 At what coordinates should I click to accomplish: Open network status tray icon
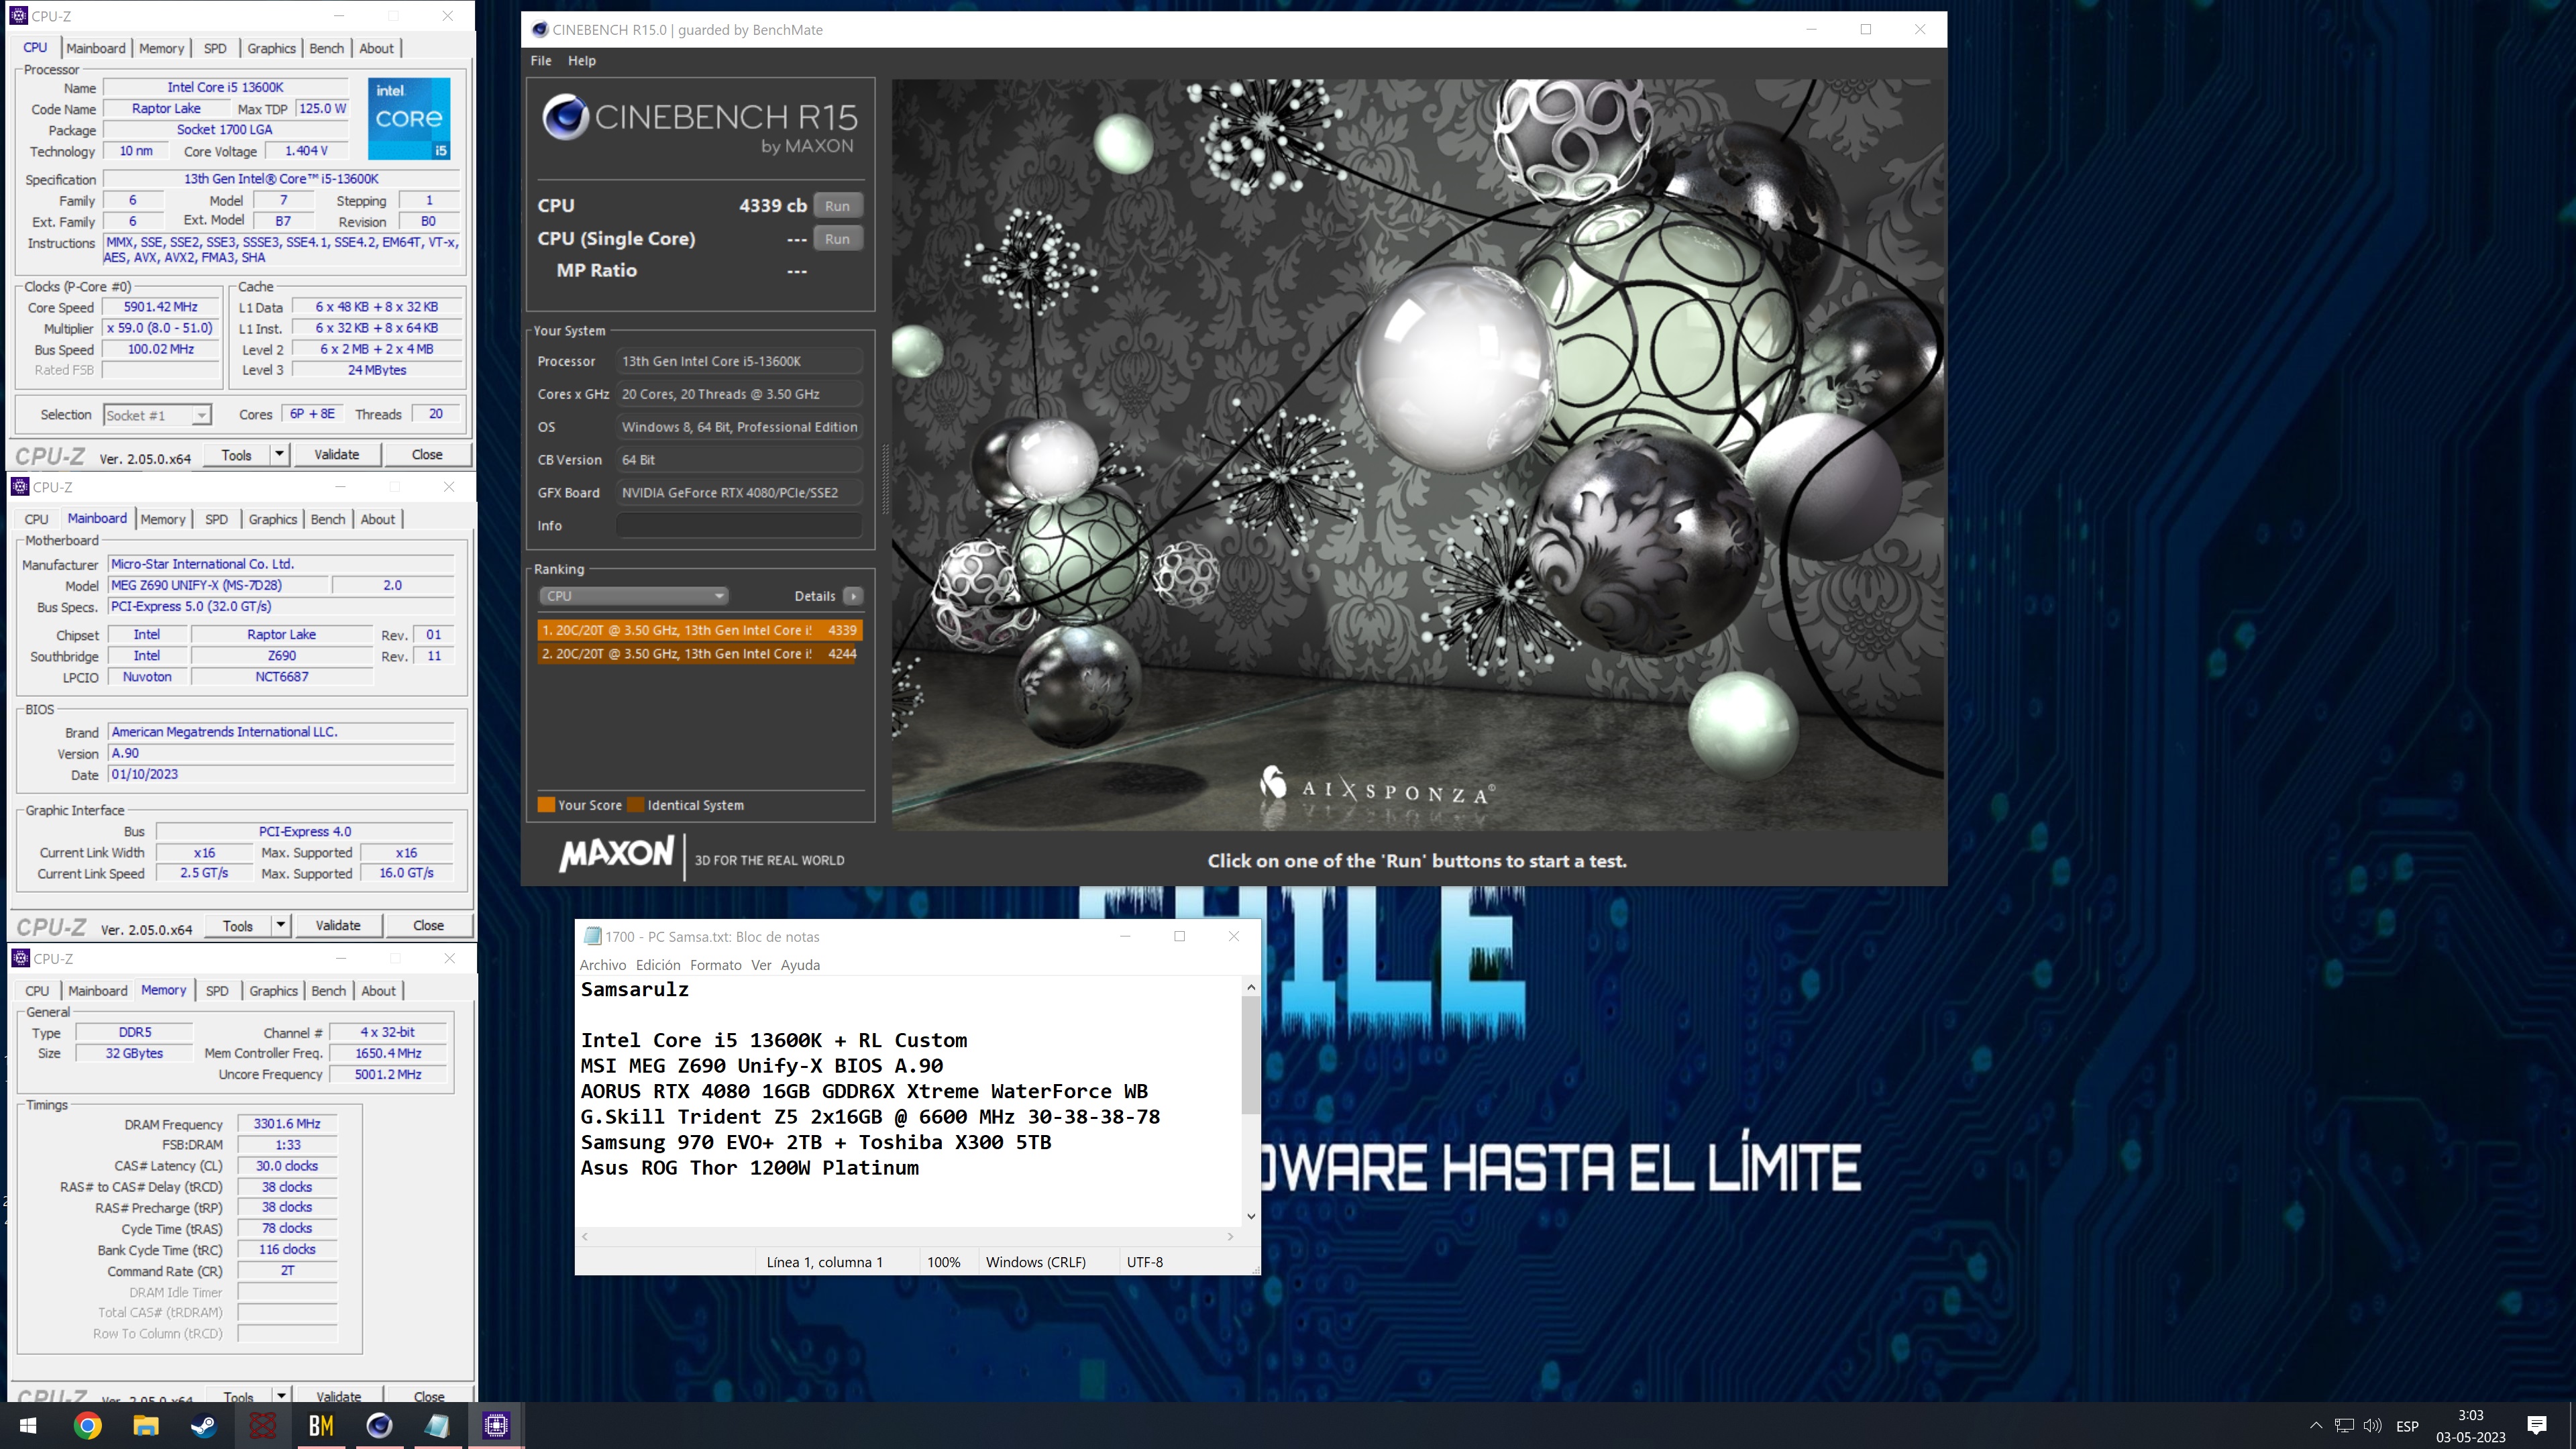coord(2344,1426)
